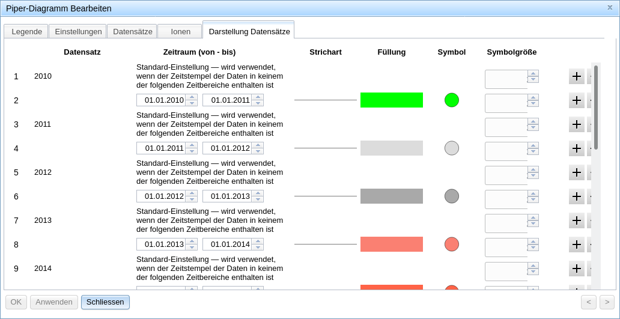The height and width of the screenshot is (319, 620).
Task: Click the line style sample in row 8
Action: click(326, 245)
